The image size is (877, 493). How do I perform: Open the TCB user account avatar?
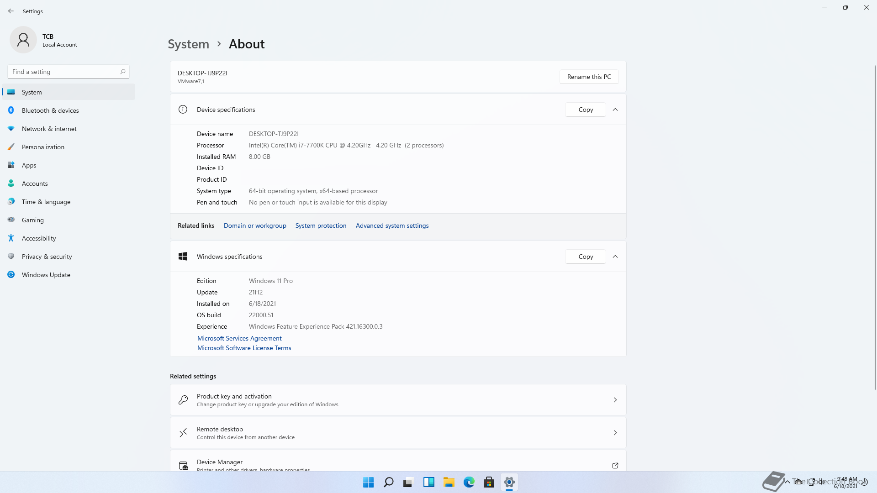(x=23, y=40)
